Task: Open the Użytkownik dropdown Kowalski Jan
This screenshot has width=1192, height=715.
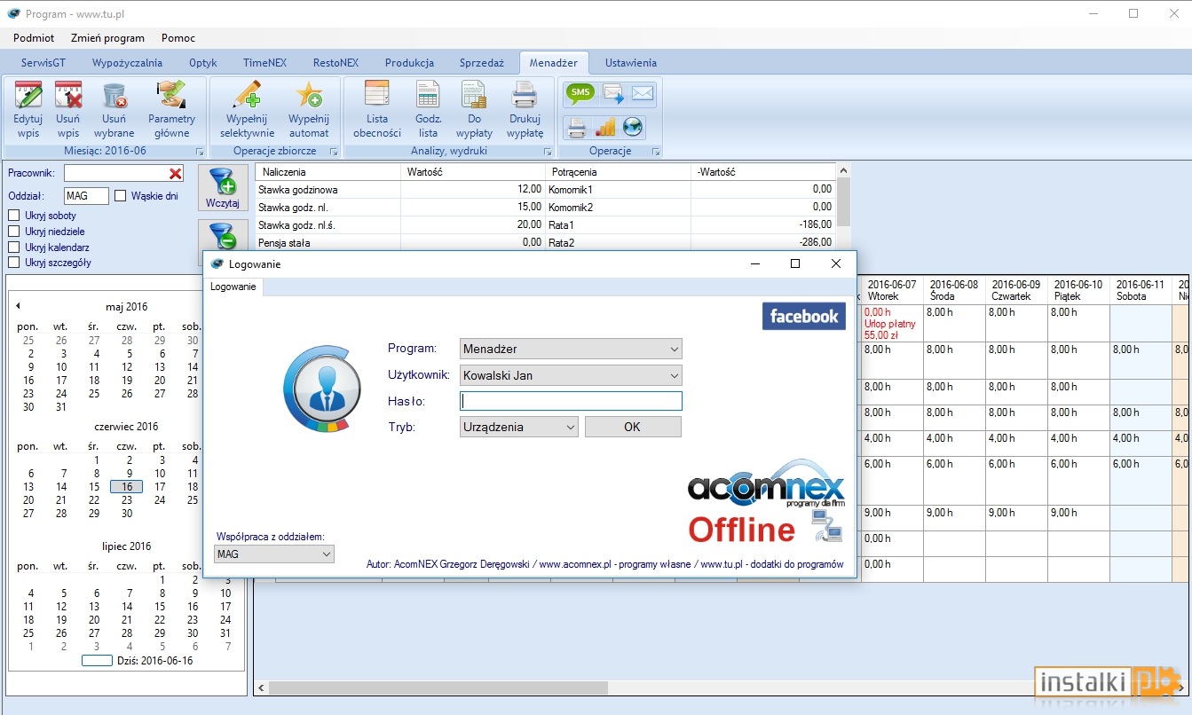Action: point(572,375)
